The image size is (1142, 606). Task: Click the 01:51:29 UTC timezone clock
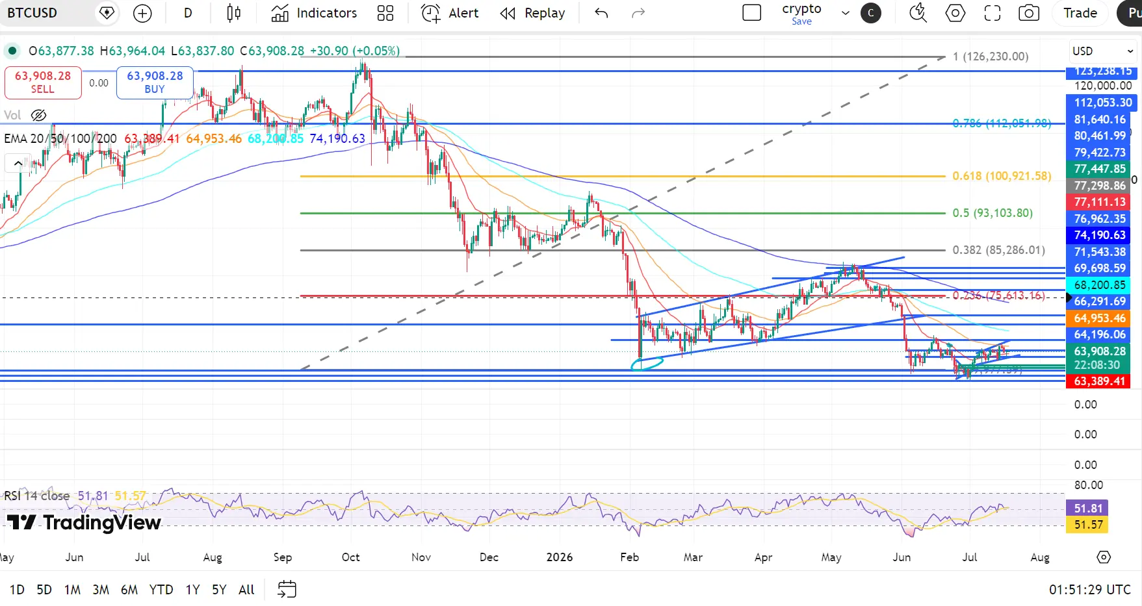click(x=1090, y=590)
